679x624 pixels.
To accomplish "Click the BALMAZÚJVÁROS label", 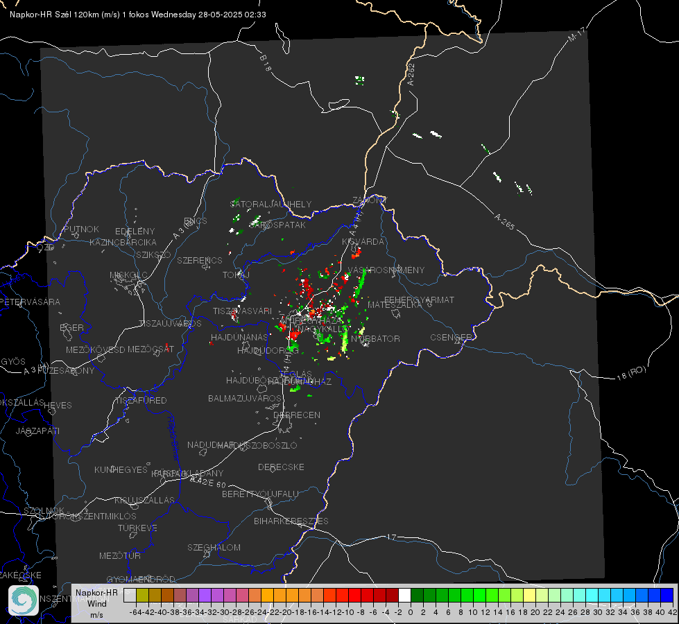I will click(245, 399).
